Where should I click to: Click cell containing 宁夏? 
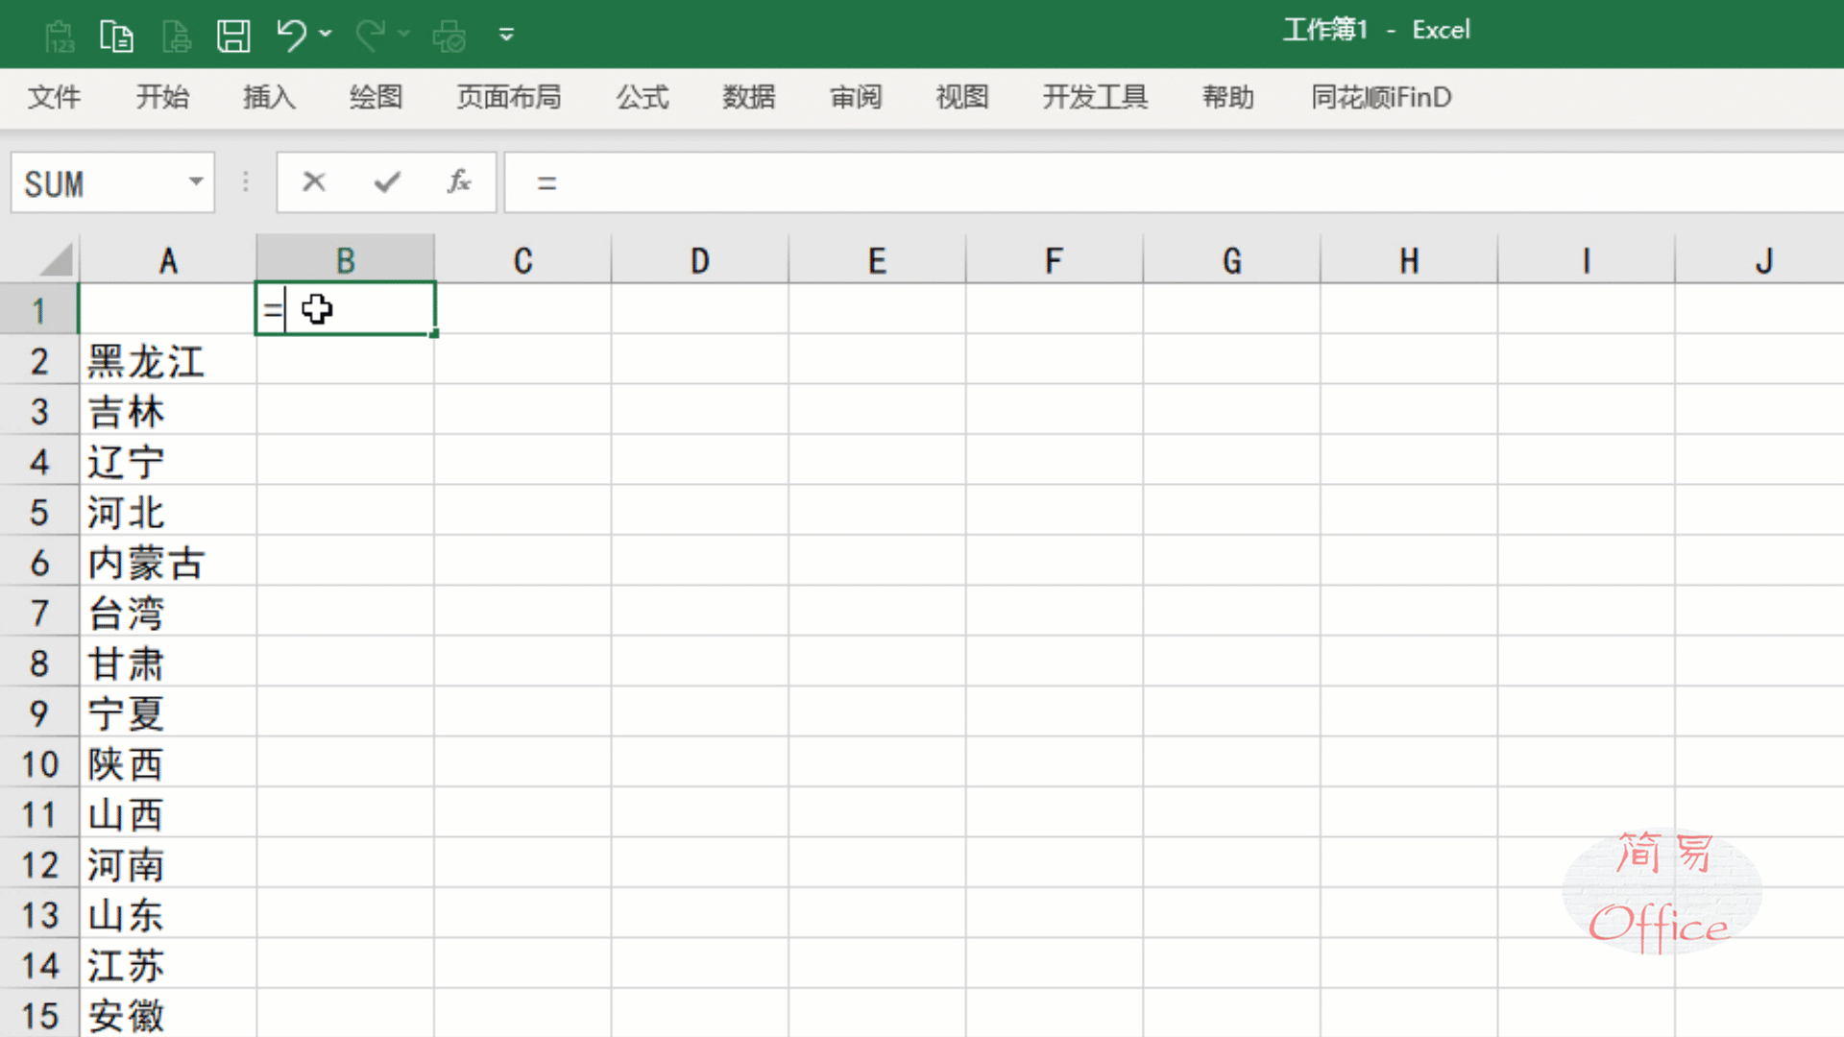(168, 711)
